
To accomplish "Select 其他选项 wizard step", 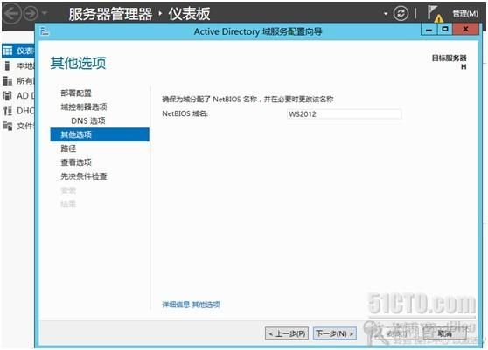I will point(100,134).
